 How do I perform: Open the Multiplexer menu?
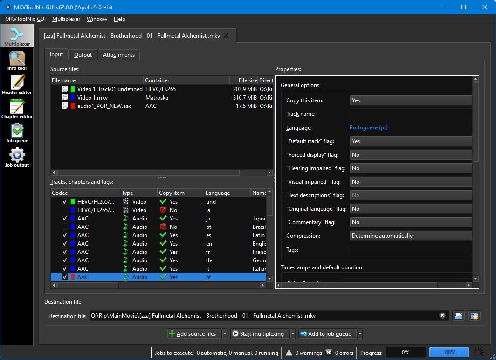(x=66, y=19)
